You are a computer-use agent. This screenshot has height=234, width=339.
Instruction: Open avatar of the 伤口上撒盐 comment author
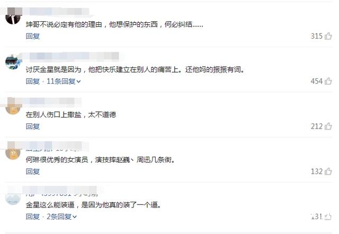click(13, 107)
